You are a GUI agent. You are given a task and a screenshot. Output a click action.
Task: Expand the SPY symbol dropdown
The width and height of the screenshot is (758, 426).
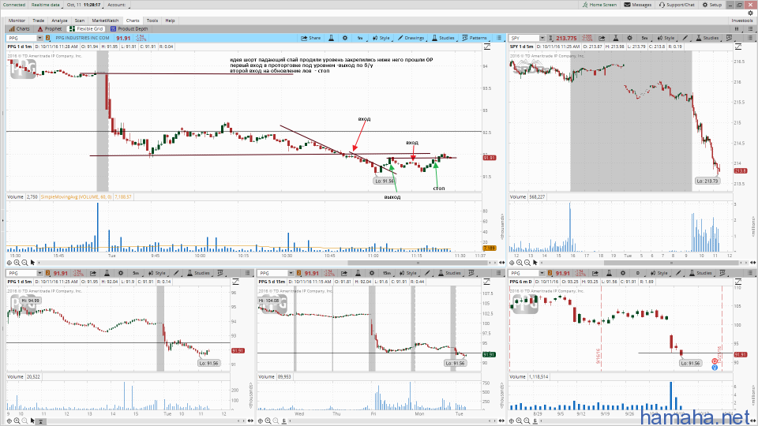click(542, 38)
